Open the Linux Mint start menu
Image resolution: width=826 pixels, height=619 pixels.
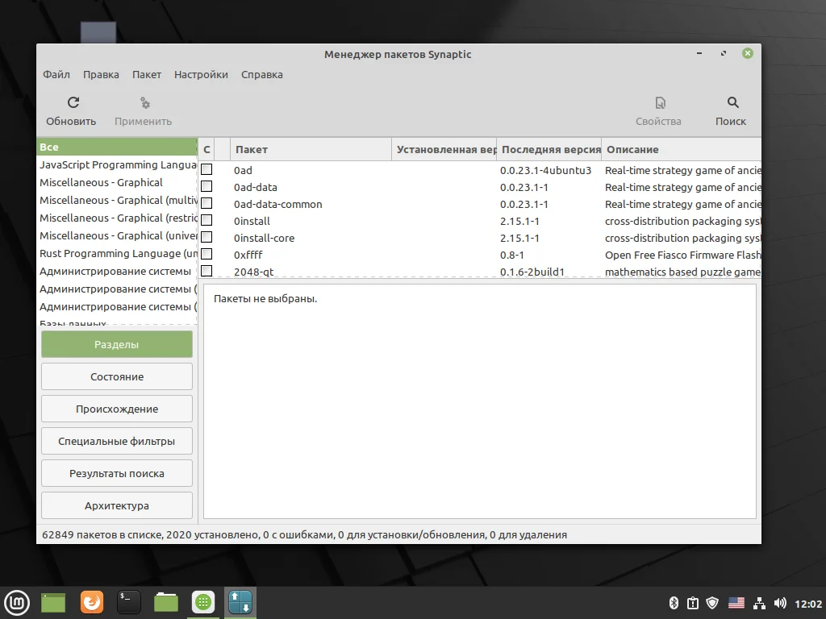17,602
